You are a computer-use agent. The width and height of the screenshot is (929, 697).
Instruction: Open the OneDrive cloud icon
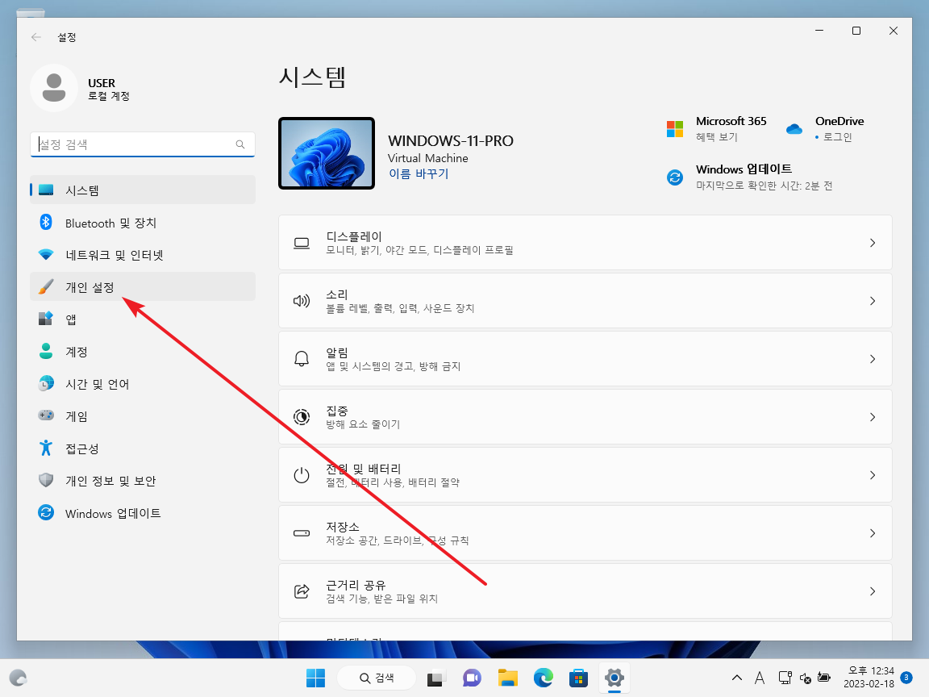point(794,129)
